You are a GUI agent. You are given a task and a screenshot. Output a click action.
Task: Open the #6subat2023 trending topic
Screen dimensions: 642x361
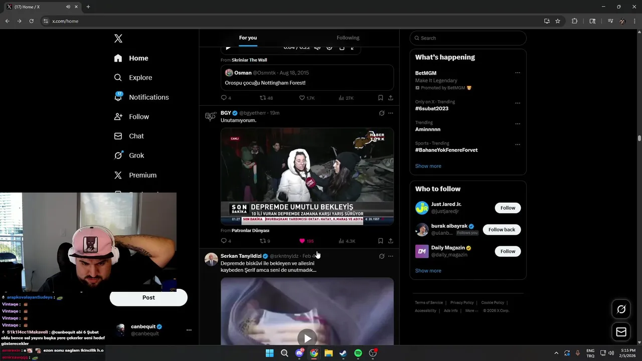click(432, 109)
